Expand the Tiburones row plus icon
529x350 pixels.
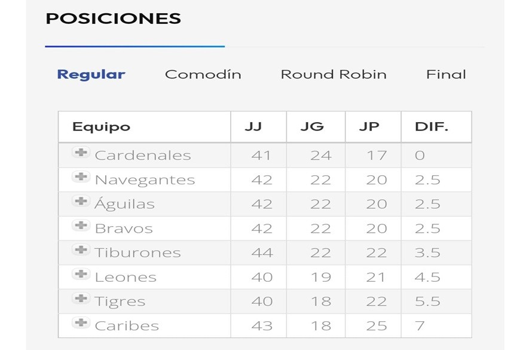[x=80, y=249]
